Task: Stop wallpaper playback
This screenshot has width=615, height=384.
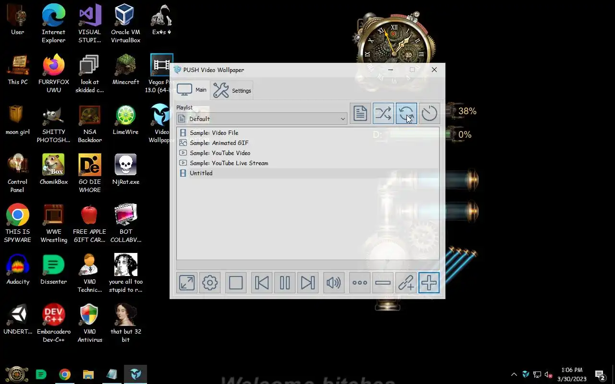Action: tap(236, 283)
